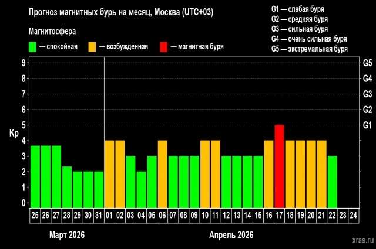Click the orange bar for April 06

163,173
